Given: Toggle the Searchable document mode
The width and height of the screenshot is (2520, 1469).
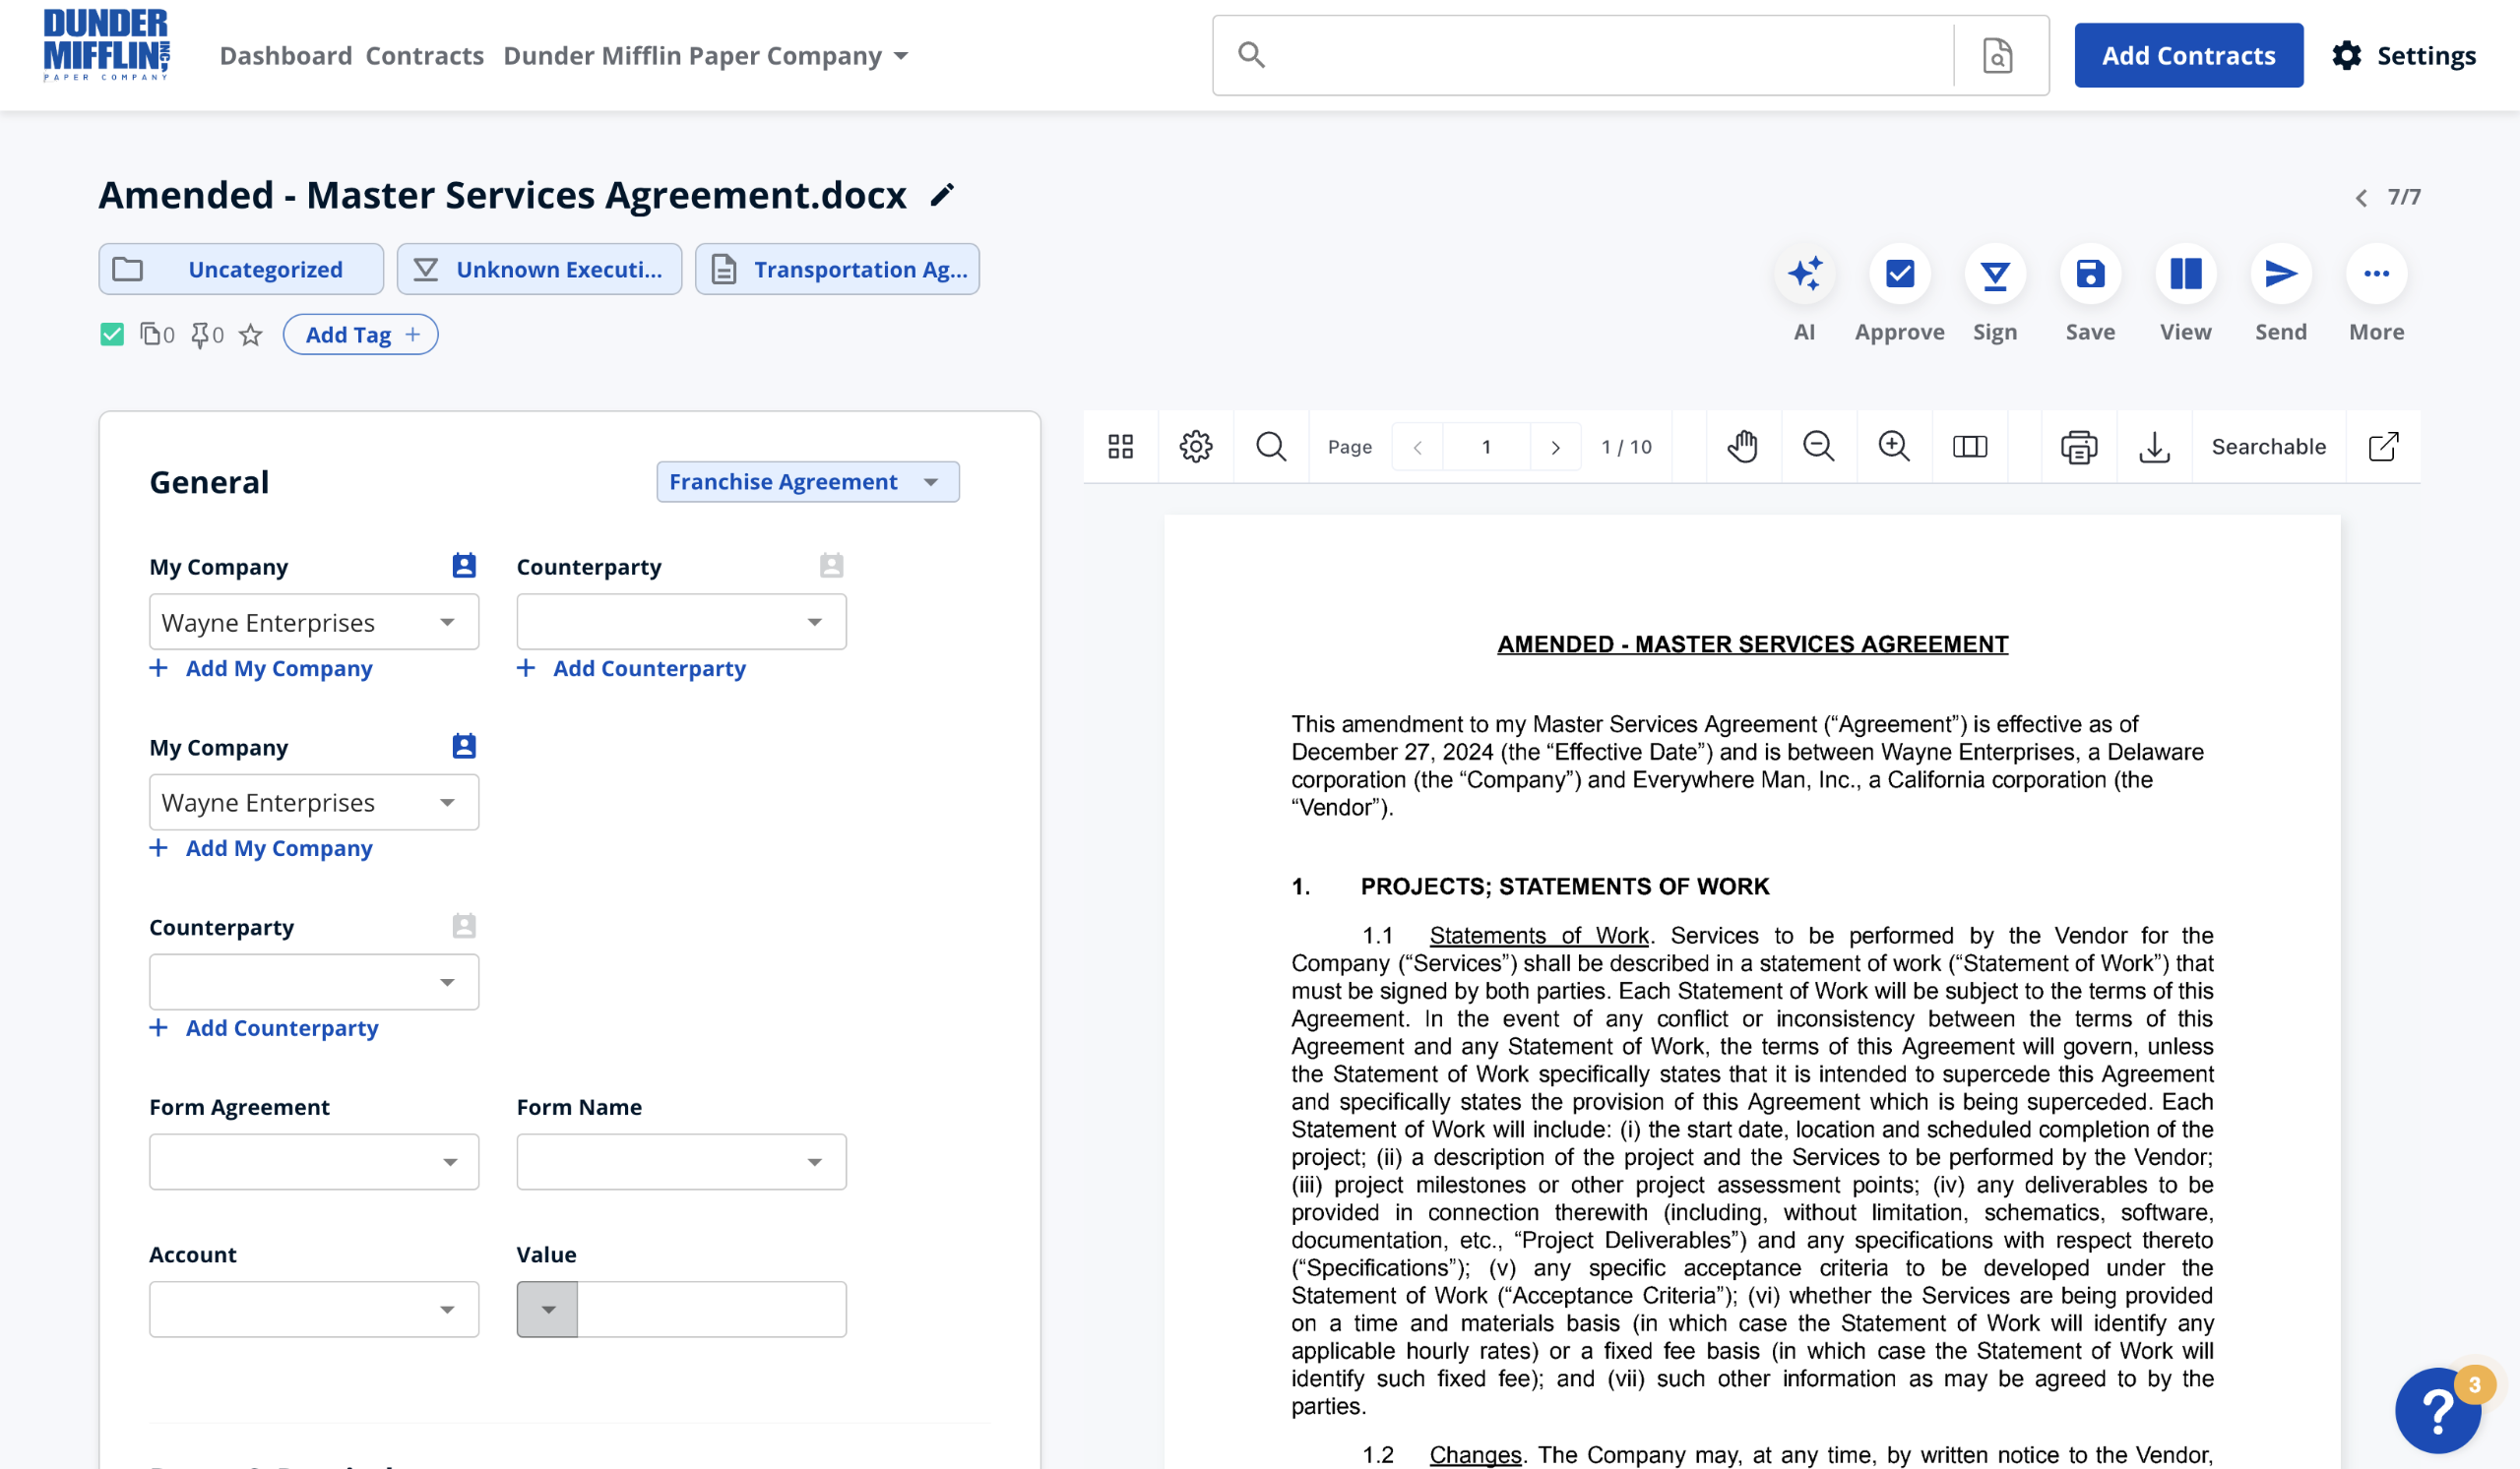Looking at the screenshot, I should click(x=2268, y=447).
